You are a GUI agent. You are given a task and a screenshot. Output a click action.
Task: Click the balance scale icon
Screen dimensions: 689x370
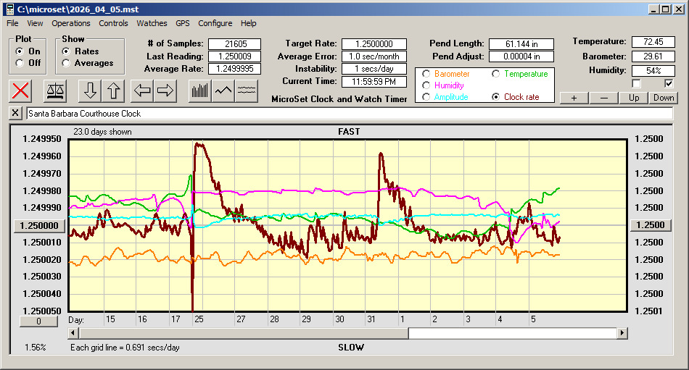coord(54,91)
